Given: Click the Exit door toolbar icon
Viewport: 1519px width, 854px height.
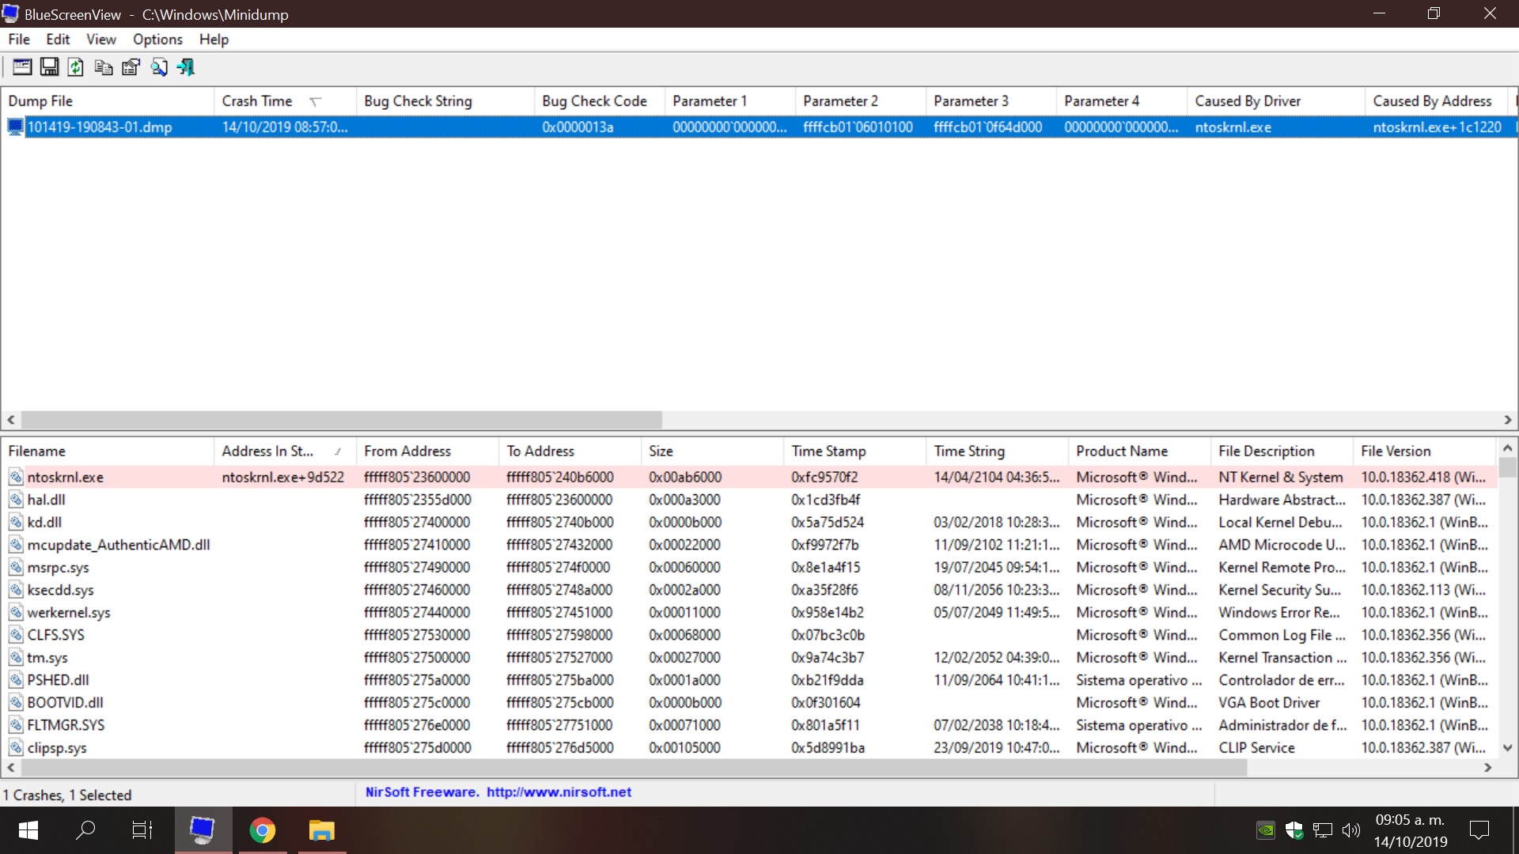Looking at the screenshot, I should point(186,67).
